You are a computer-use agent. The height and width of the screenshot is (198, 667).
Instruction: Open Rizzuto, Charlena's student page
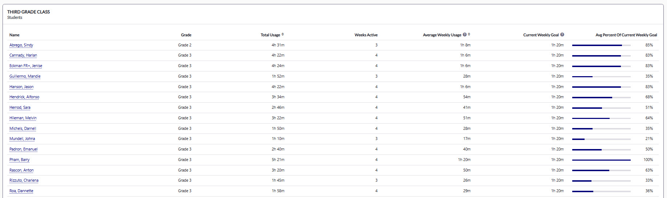tap(24, 180)
